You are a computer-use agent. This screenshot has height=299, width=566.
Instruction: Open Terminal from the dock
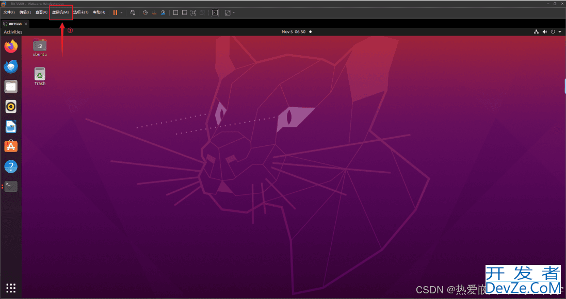(x=11, y=187)
